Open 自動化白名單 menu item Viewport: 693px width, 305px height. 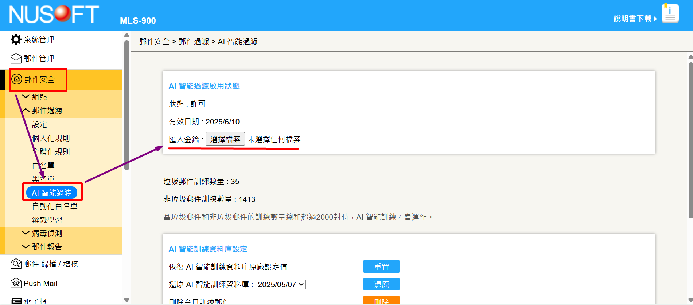pyautogui.click(x=55, y=206)
